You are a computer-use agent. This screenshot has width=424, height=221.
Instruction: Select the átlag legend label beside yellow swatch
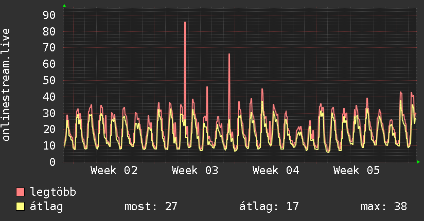(x=46, y=207)
